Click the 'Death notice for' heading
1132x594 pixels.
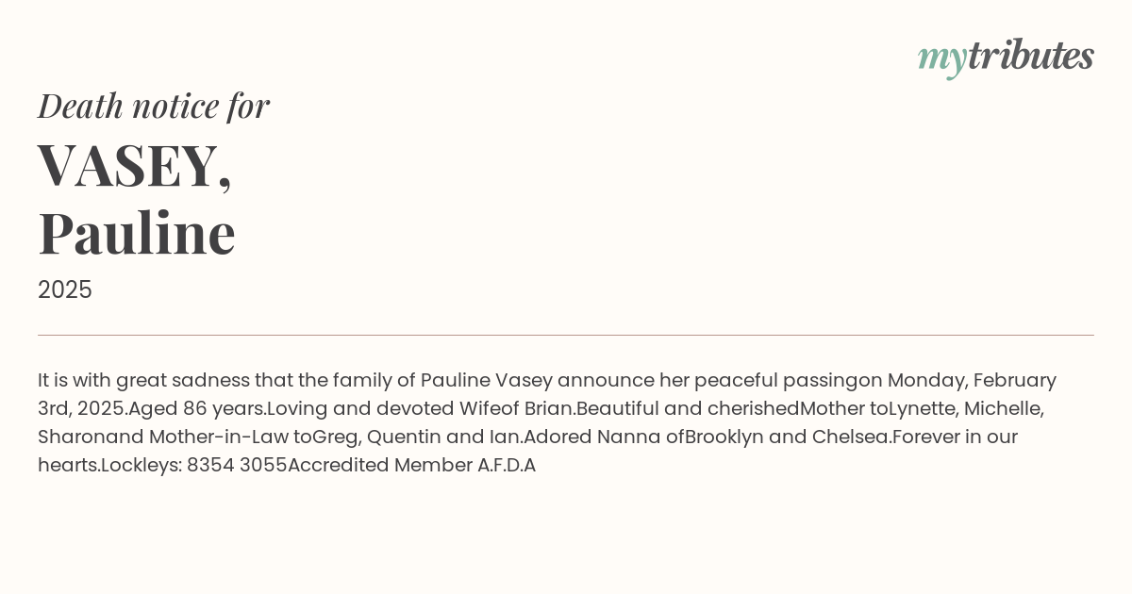tap(154, 106)
